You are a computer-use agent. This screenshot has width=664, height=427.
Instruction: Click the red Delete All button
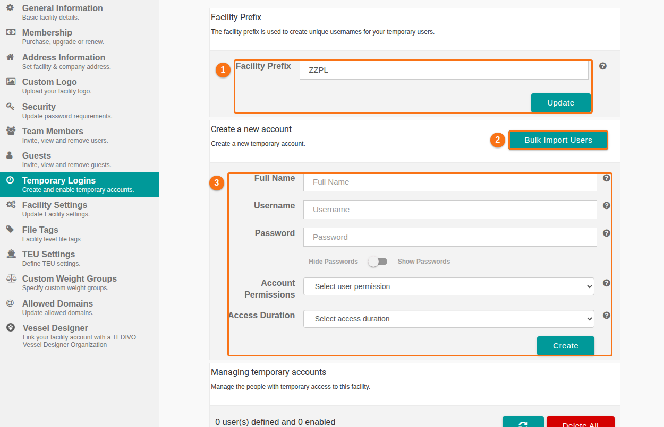[581, 423]
